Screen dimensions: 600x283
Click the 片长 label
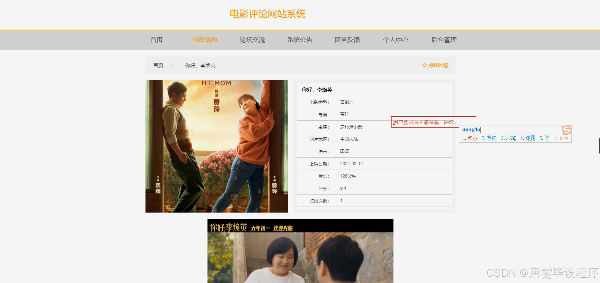(324, 176)
